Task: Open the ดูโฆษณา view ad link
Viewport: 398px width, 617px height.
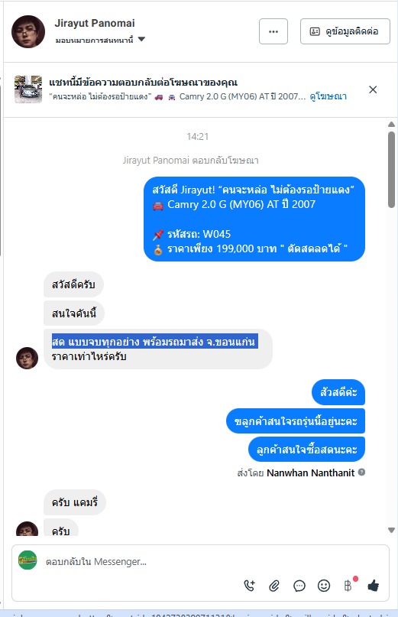Action: pyautogui.click(x=328, y=96)
